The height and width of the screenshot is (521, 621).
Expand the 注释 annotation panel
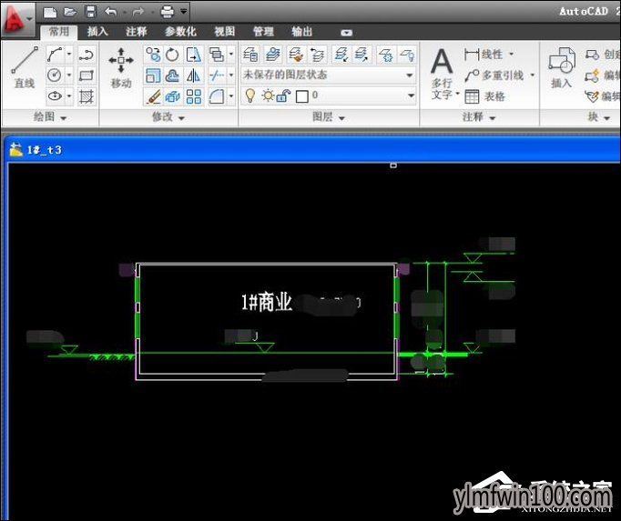click(478, 117)
